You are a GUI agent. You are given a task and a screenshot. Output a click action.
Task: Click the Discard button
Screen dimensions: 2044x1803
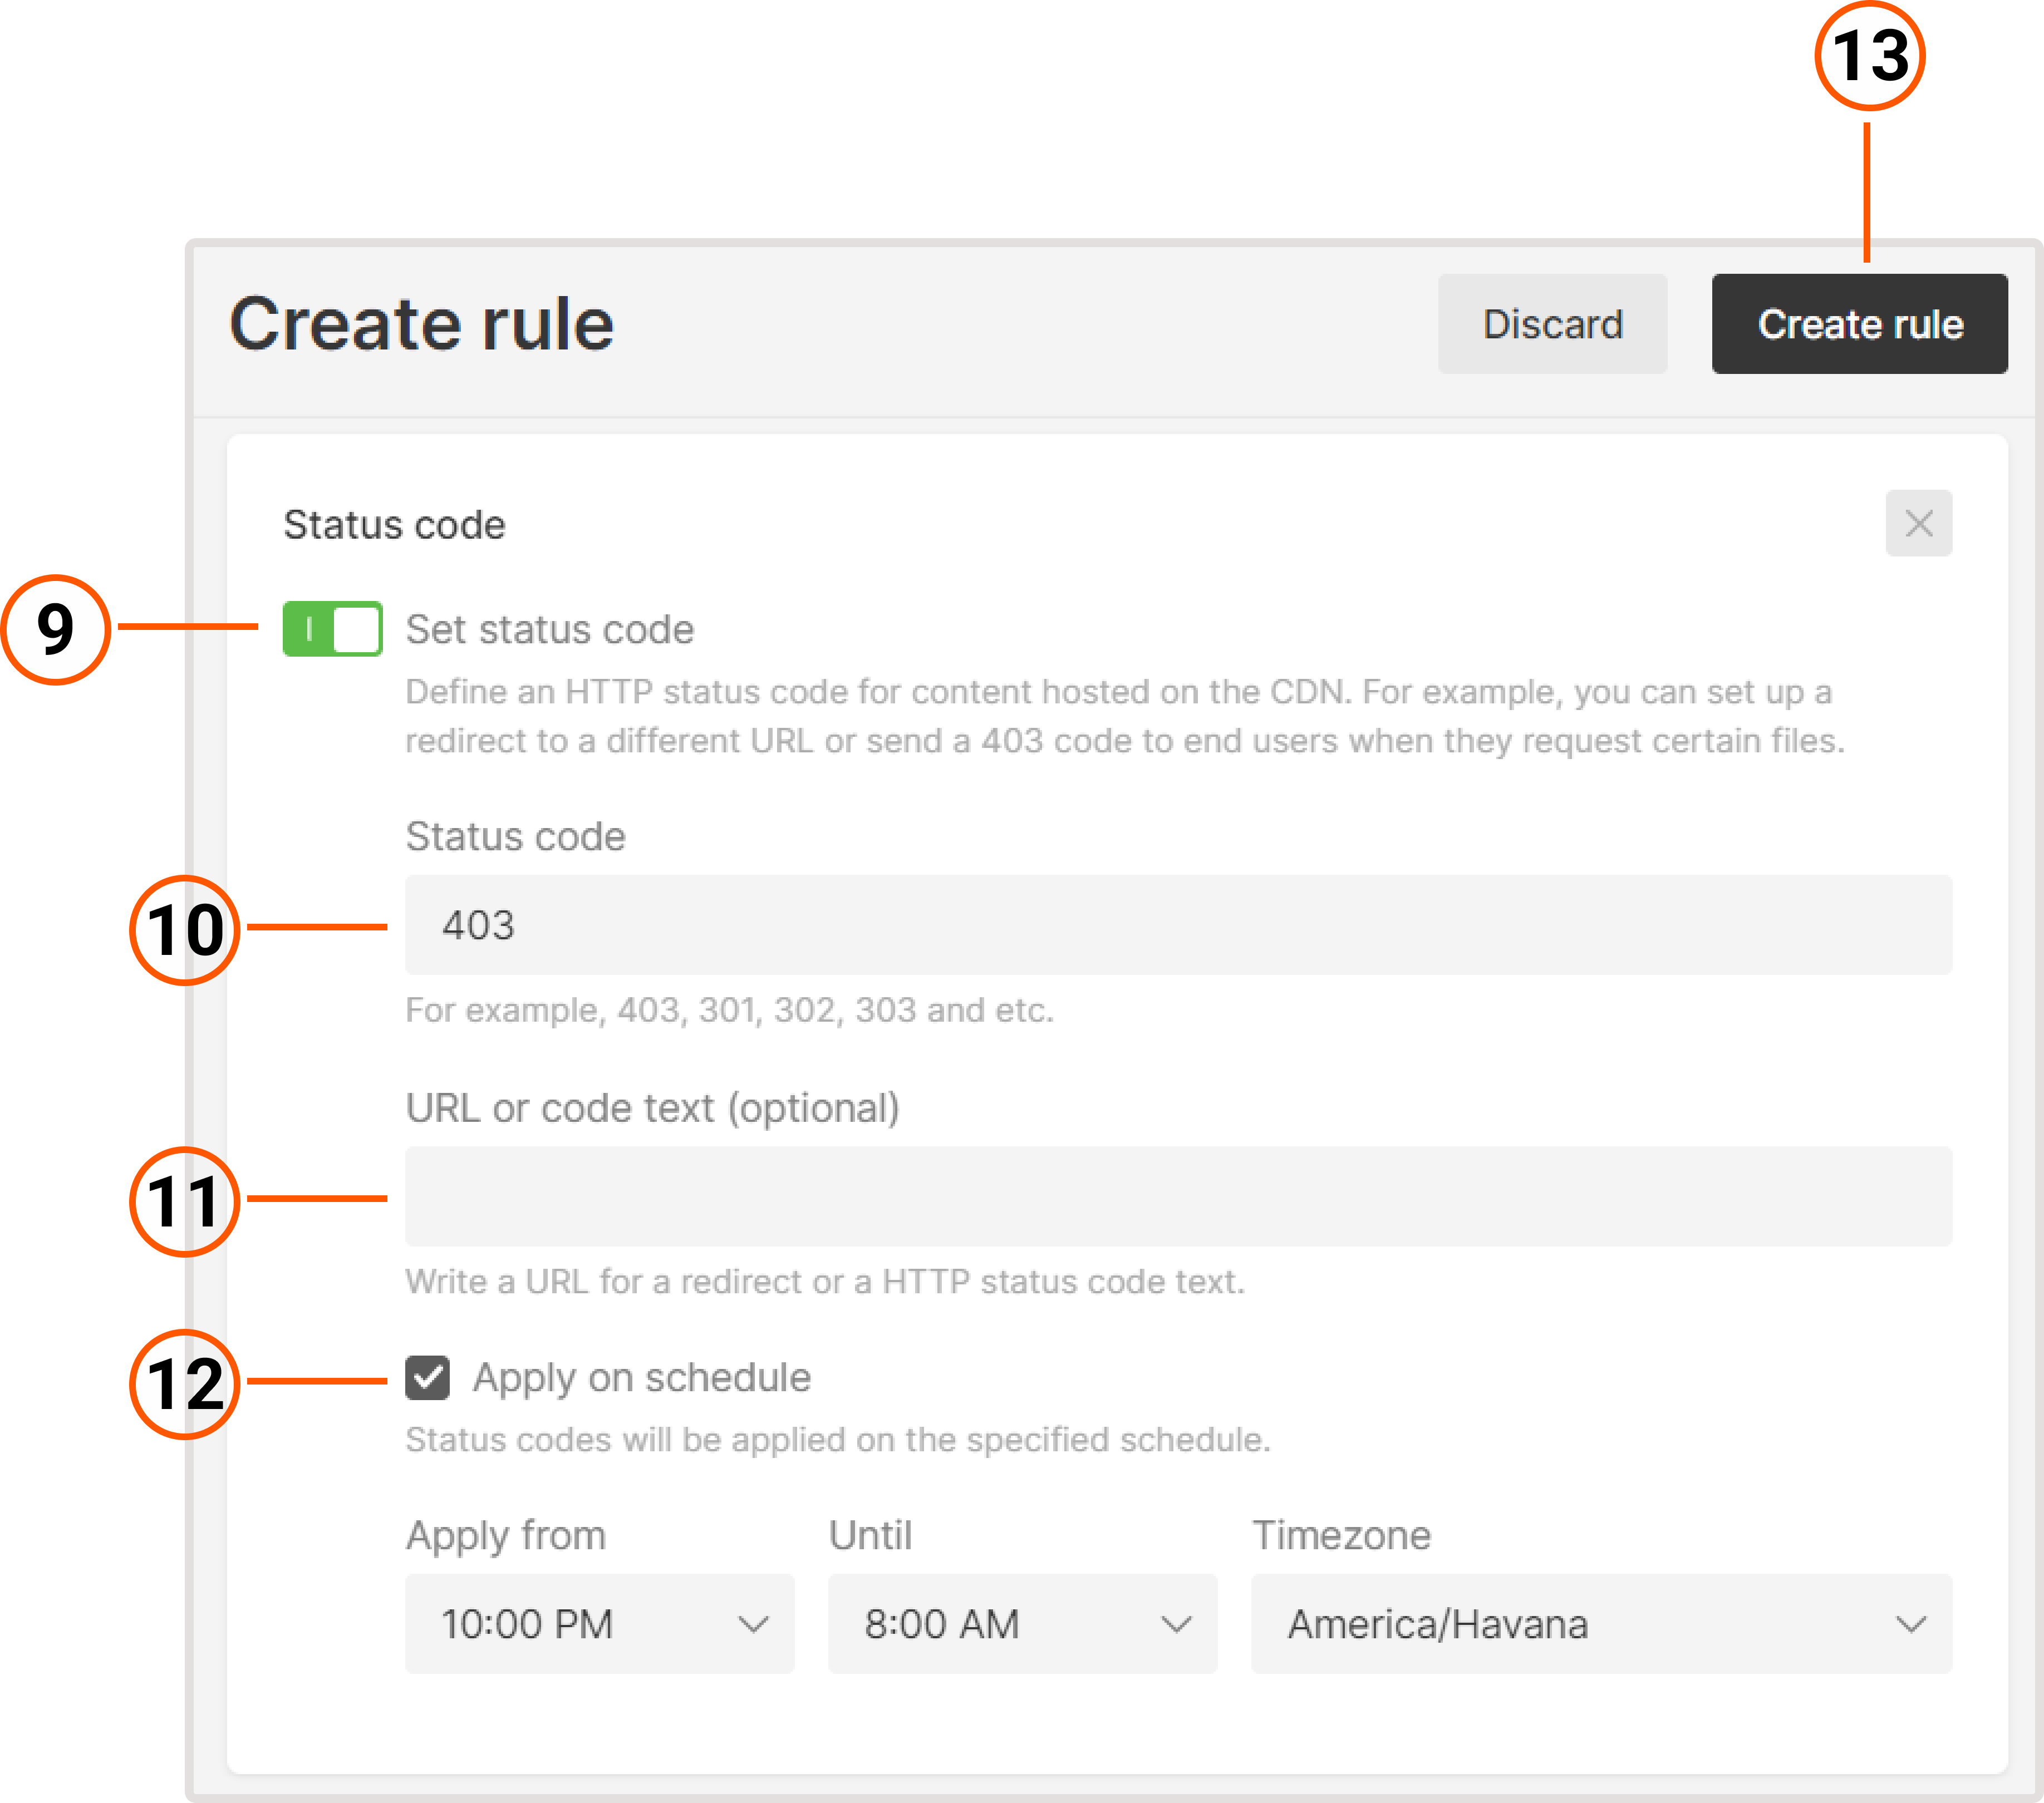(x=1552, y=323)
